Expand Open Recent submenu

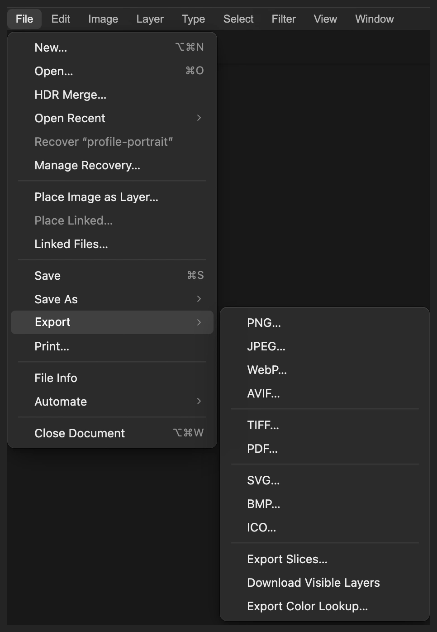point(112,118)
